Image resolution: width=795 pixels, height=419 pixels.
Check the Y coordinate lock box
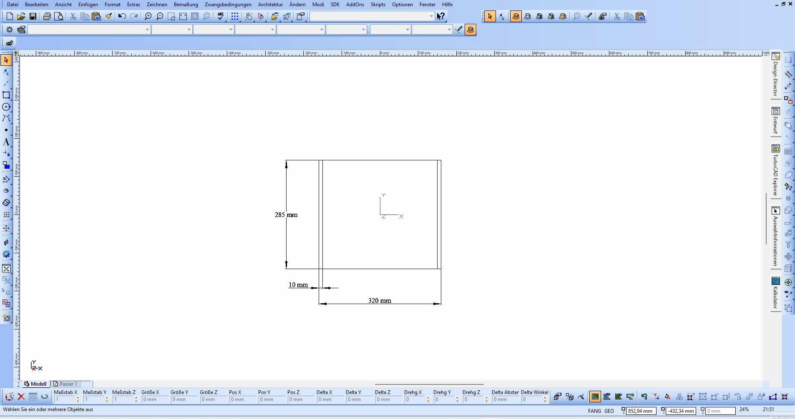(x=663, y=410)
